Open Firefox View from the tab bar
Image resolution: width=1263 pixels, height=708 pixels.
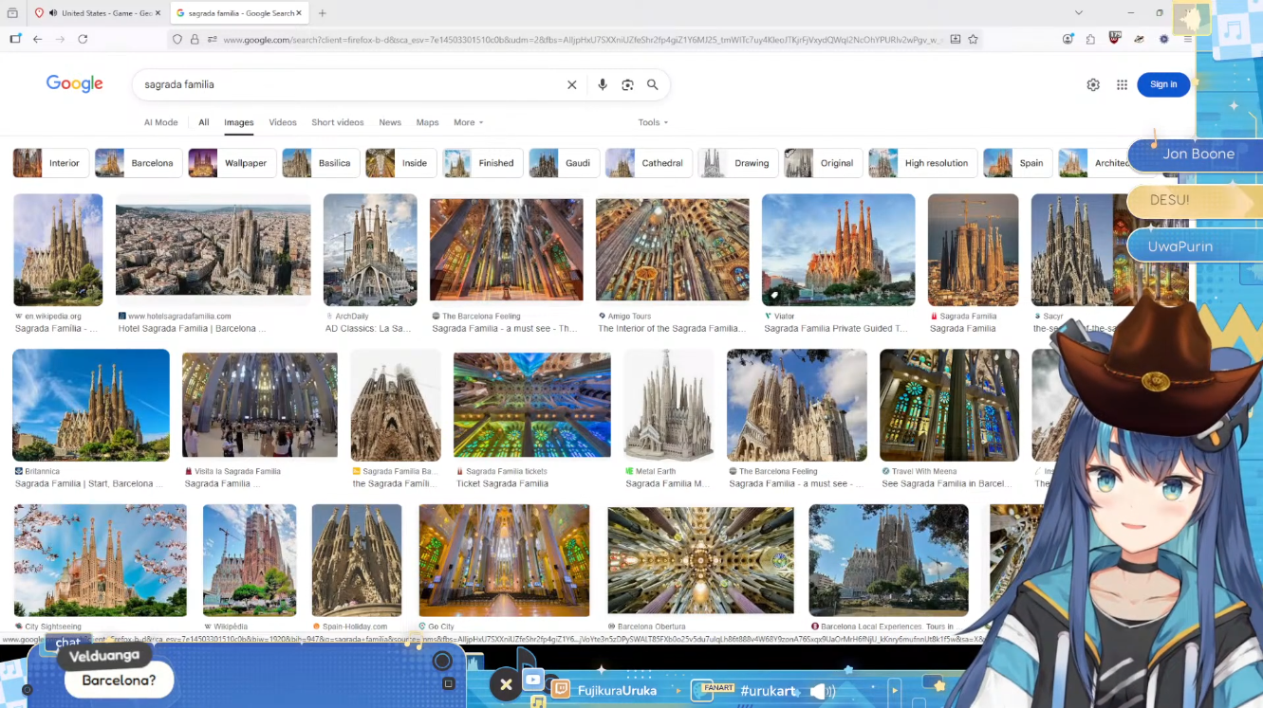[12, 13]
